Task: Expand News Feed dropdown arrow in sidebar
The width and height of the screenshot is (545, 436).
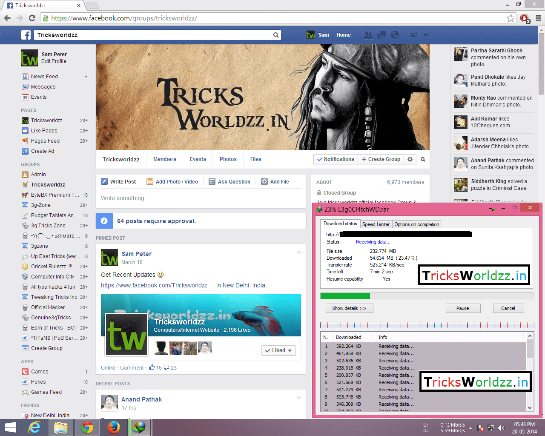Action: pyautogui.click(x=86, y=77)
